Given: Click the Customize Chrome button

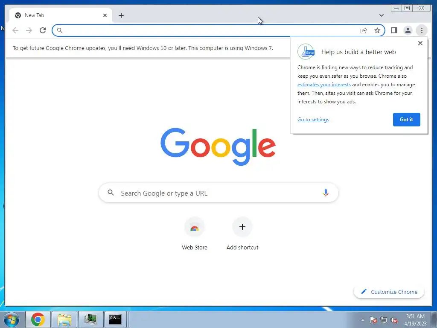Looking at the screenshot, I should (389, 292).
